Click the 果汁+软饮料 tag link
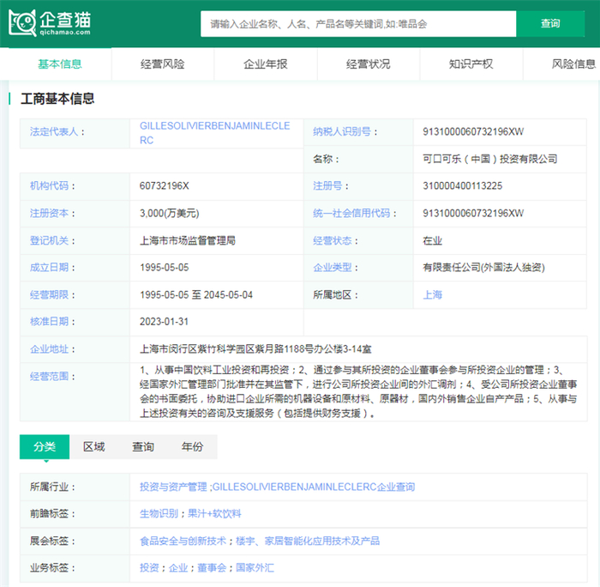This screenshot has height=587, width=600. click(x=214, y=513)
